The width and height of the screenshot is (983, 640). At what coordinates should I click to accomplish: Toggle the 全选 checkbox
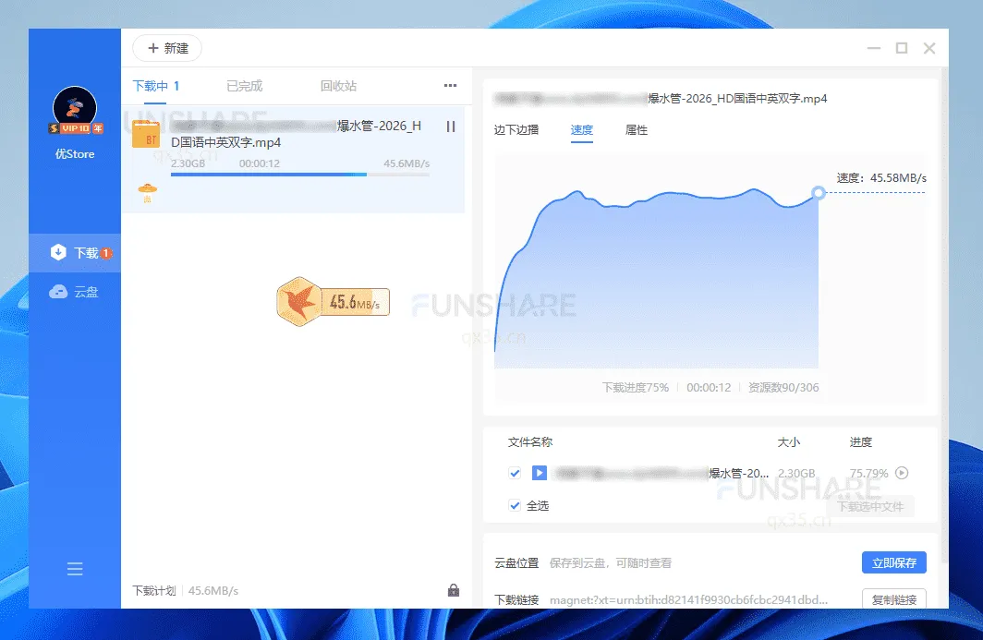point(515,505)
